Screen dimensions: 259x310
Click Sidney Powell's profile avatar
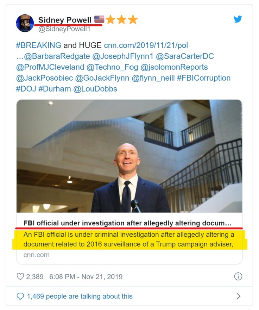coord(25,23)
